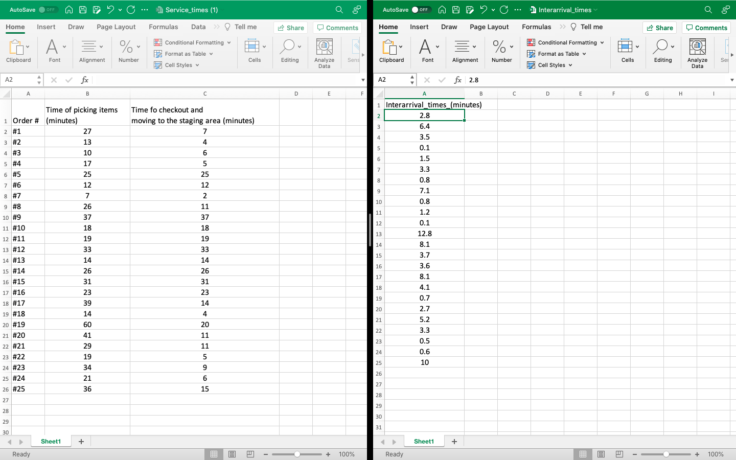Adjust the zoom slider in Service_times window
The height and width of the screenshot is (460, 736).
tap(297, 454)
